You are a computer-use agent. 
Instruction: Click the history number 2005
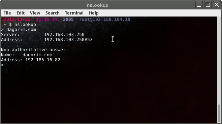[x=68, y=20]
